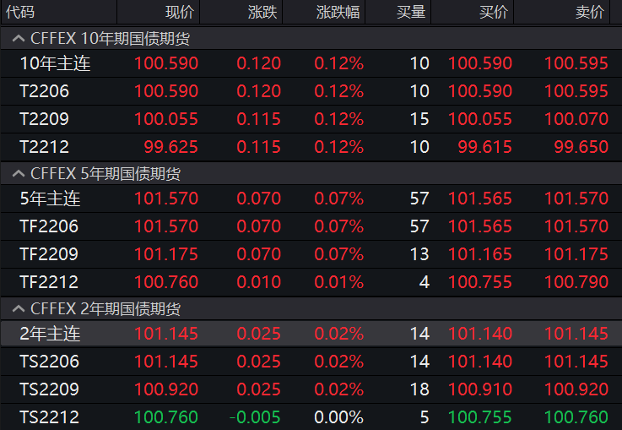Select the T2206 contract row
Screen dimensions: 622x430
45,91
